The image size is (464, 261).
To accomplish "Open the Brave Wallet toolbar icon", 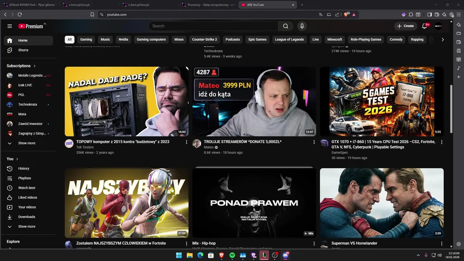I will 437,14.
